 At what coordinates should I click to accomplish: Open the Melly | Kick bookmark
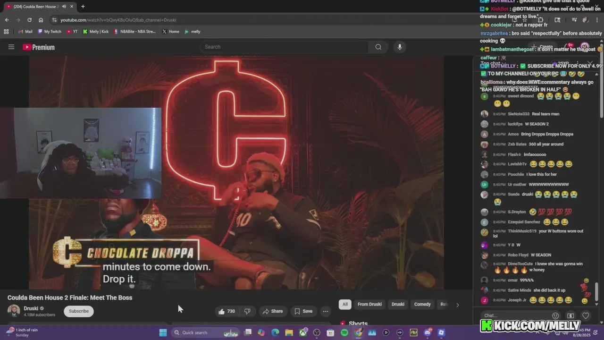pos(95,32)
